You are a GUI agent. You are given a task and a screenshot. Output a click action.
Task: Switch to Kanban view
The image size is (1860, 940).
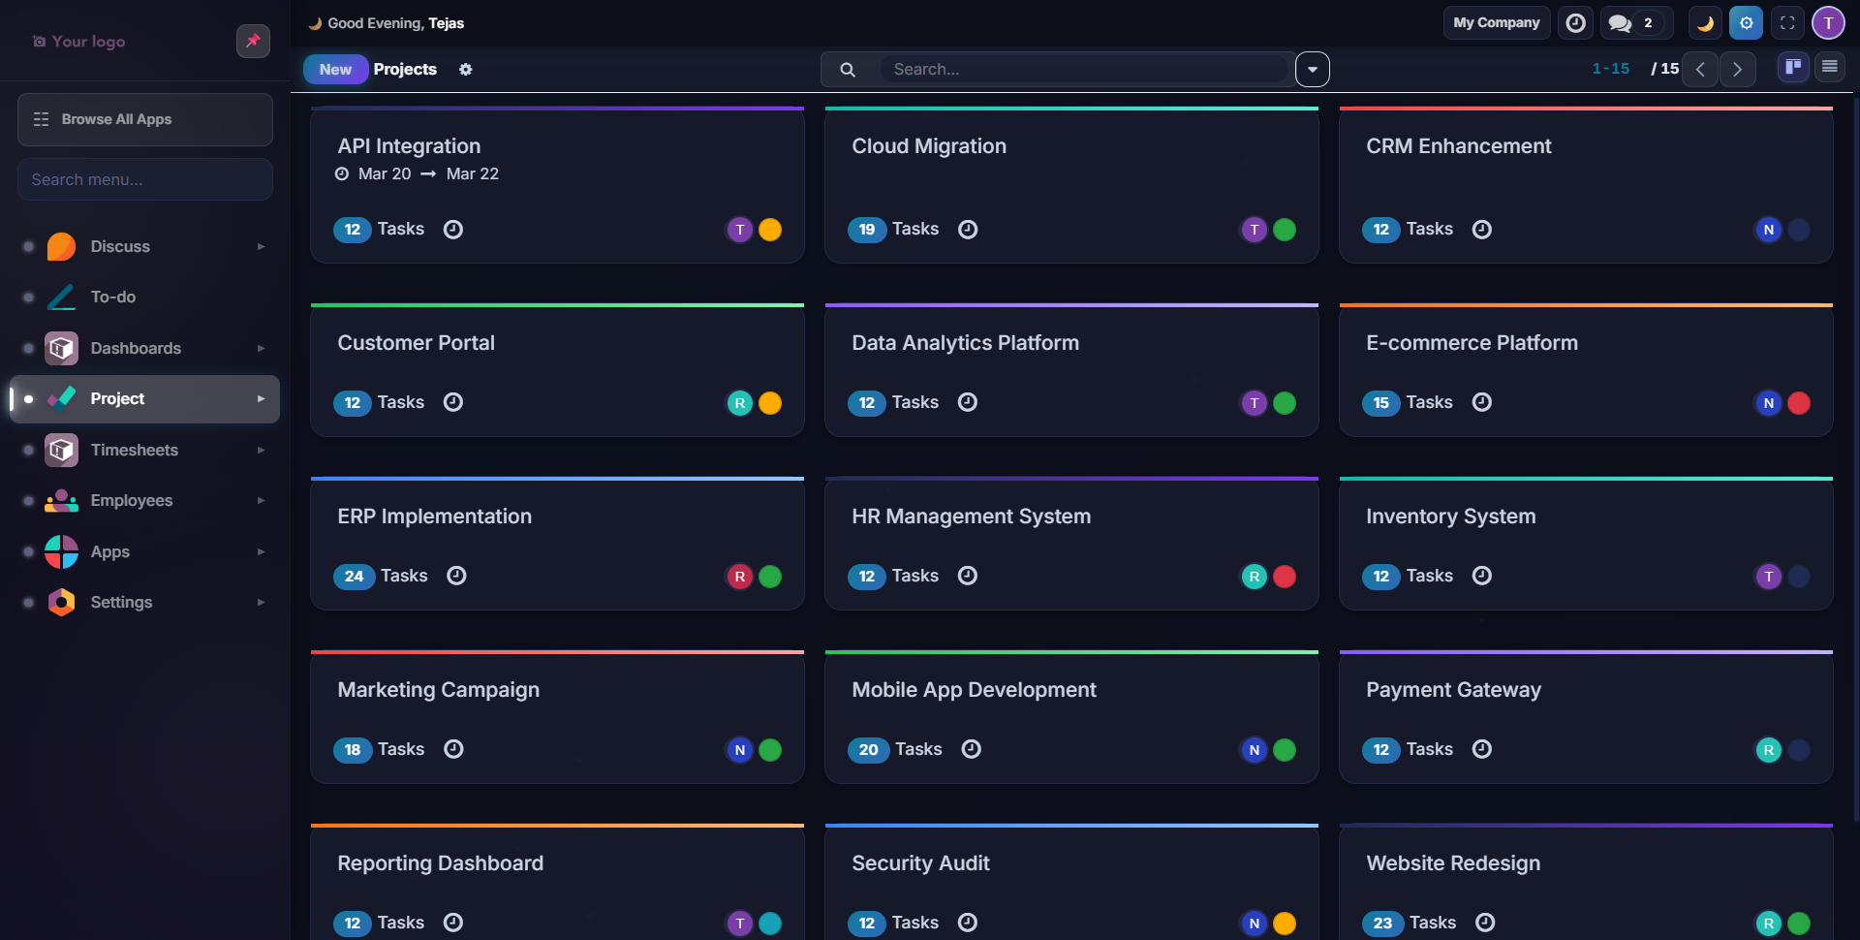pos(1793,67)
